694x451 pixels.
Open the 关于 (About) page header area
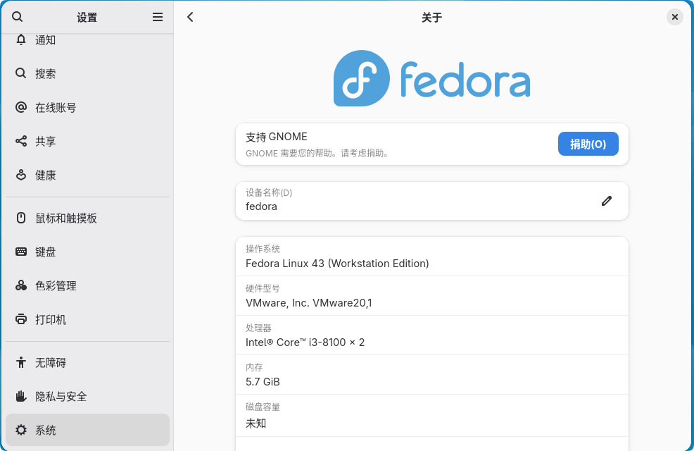(x=431, y=17)
